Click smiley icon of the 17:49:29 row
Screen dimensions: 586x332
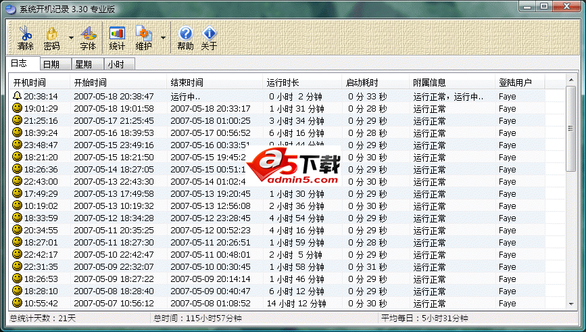pyautogui.click(x=17, y=193)
